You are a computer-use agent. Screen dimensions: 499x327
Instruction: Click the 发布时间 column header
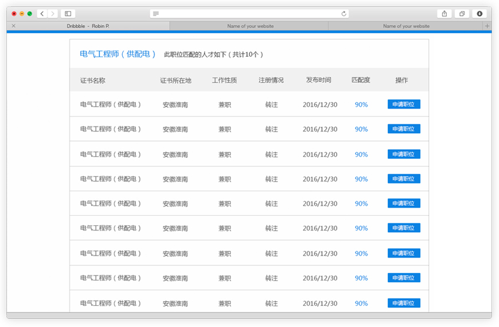tap(318, 80)
